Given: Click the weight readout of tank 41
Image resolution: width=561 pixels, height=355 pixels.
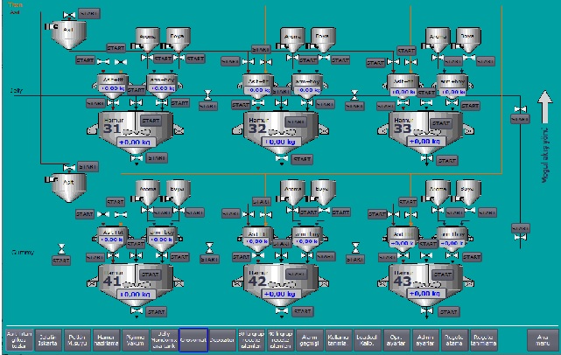Looking at the screenshot, I should point(133,294).
